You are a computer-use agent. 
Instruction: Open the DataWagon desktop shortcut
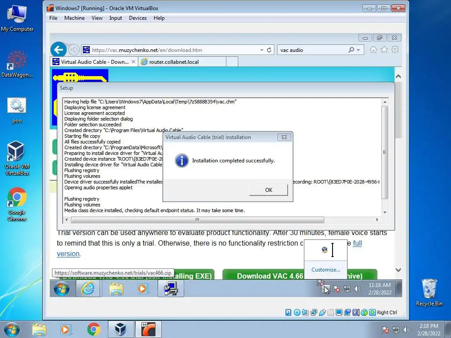point(17,63)
